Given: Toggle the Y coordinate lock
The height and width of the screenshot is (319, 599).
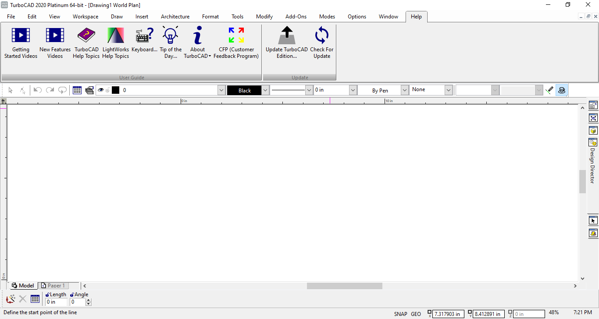Looking at the screenshot, I should pos(470,313).
